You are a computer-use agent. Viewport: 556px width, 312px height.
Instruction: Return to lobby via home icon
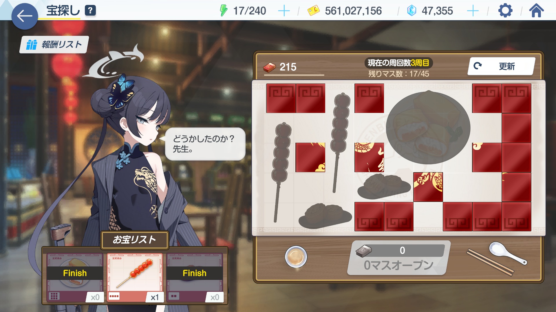point(536,11)
